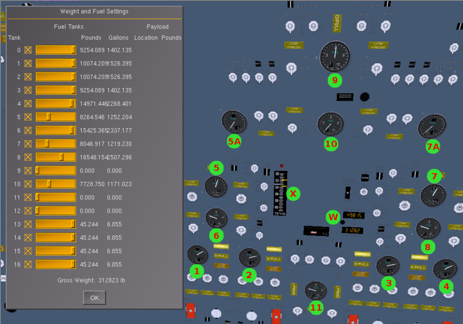
Task: Click the Tank 8 fuel level slider
Action: tap(56, 157)
